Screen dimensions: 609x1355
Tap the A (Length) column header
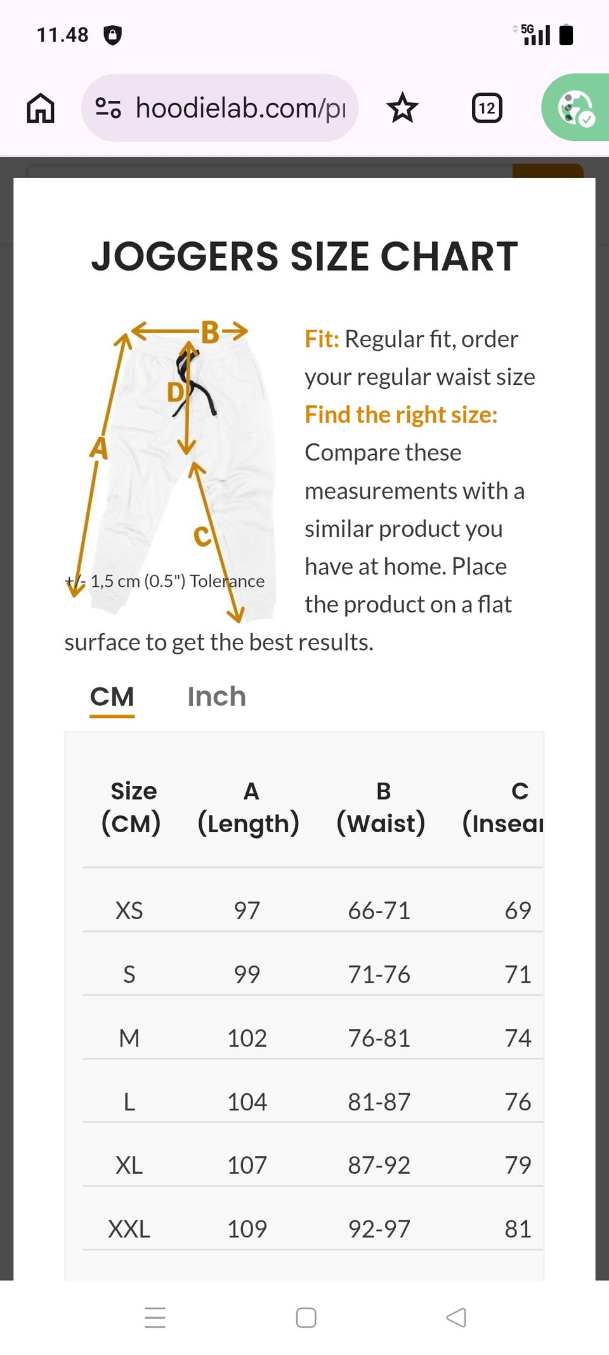point(249,807)
